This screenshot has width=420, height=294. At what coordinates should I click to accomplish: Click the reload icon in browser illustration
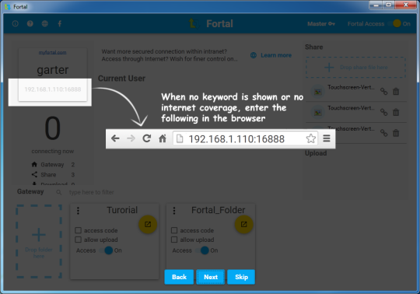point(146,138)
